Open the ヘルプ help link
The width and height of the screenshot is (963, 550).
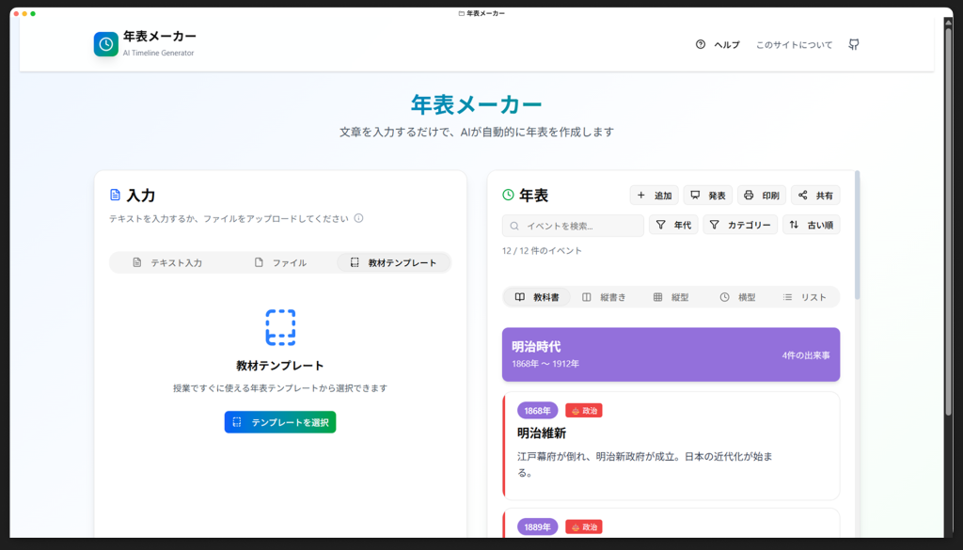point(718,45)
